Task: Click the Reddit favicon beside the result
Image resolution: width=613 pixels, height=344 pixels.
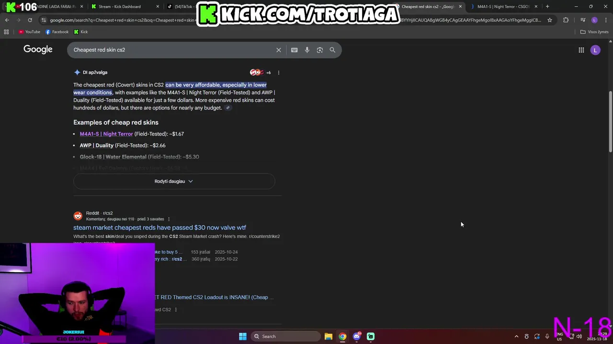Action: point(78,216)
